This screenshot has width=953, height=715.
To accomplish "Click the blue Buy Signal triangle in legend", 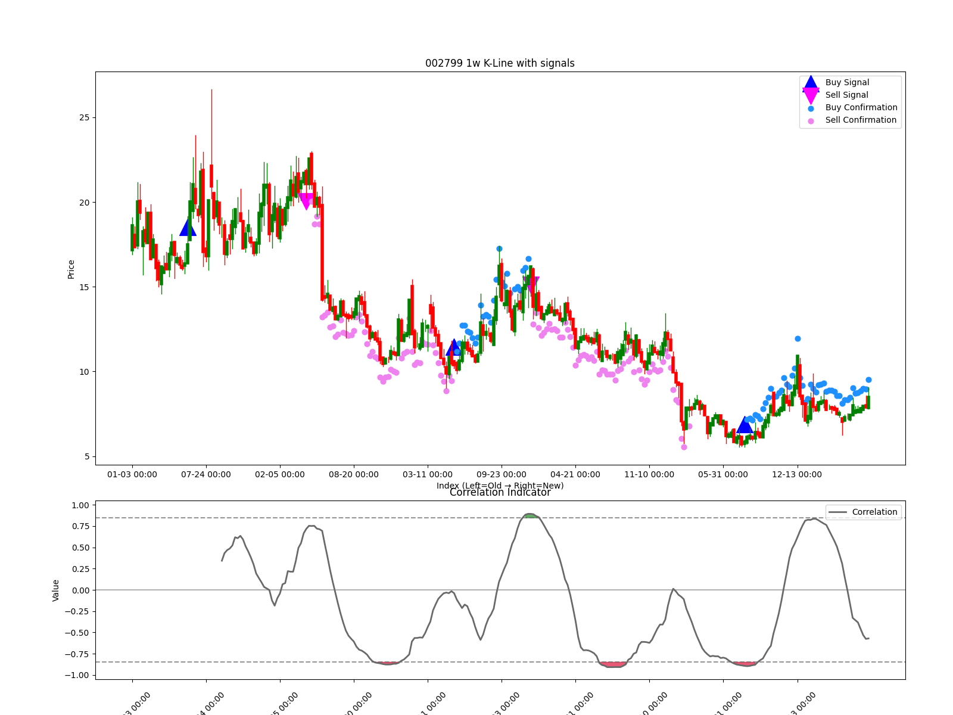I will point(811,83).
